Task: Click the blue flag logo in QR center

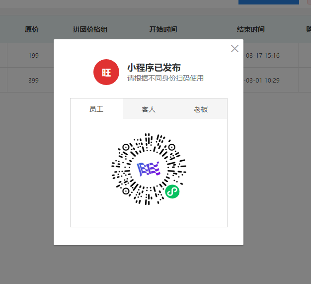Action: pos(149,169)
